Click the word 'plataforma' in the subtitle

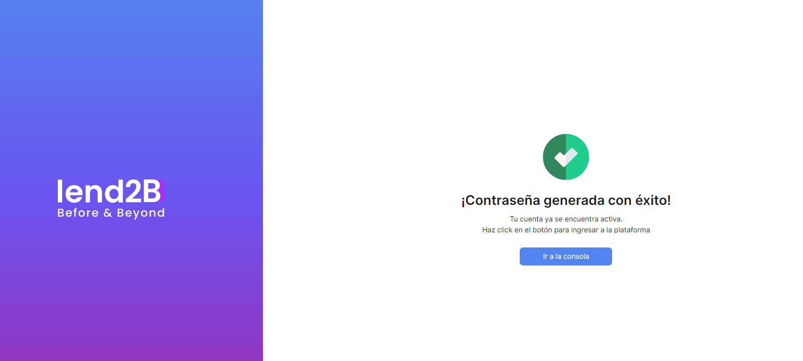coord(632,230)
